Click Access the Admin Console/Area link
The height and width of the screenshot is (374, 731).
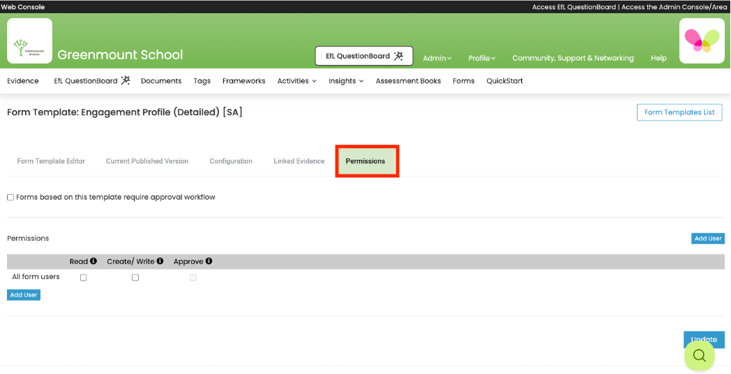point(674,7)
